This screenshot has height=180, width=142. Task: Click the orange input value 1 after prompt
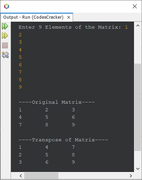point(126,27)
